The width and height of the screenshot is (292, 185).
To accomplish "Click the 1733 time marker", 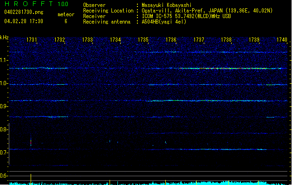I will [x=87, y=40].
